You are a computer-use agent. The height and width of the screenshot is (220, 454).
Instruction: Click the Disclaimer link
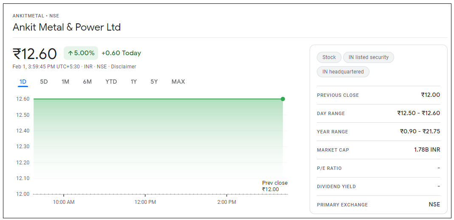pos(124,67)
